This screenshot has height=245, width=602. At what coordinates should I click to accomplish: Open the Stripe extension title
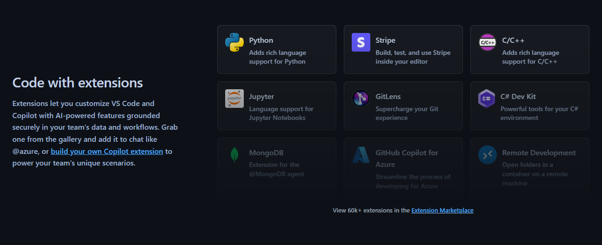point(386,40)
